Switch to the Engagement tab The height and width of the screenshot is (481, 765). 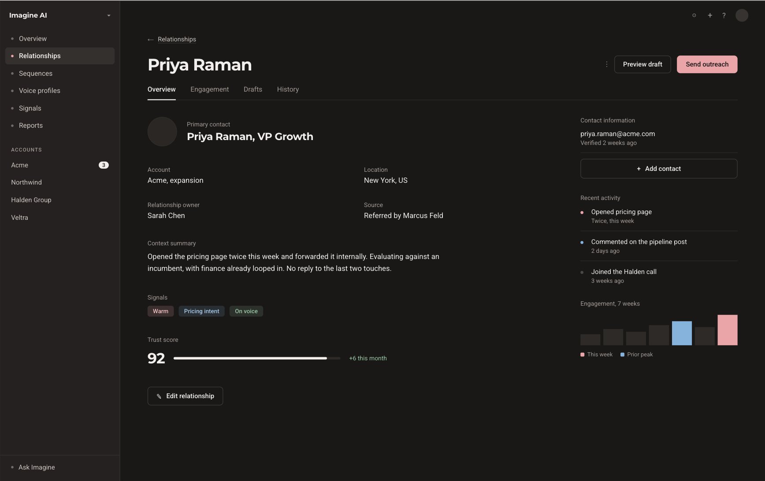209,89
